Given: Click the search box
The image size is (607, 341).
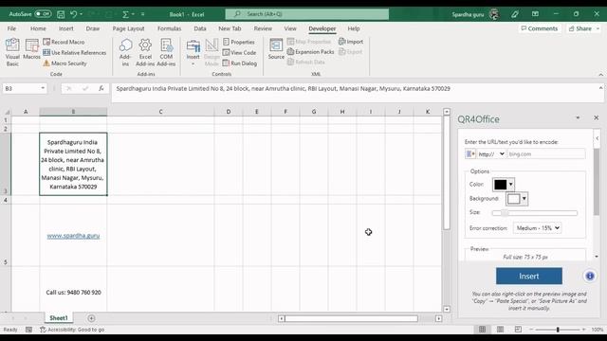Looking at the screenshot, I should tap(307, 14).
